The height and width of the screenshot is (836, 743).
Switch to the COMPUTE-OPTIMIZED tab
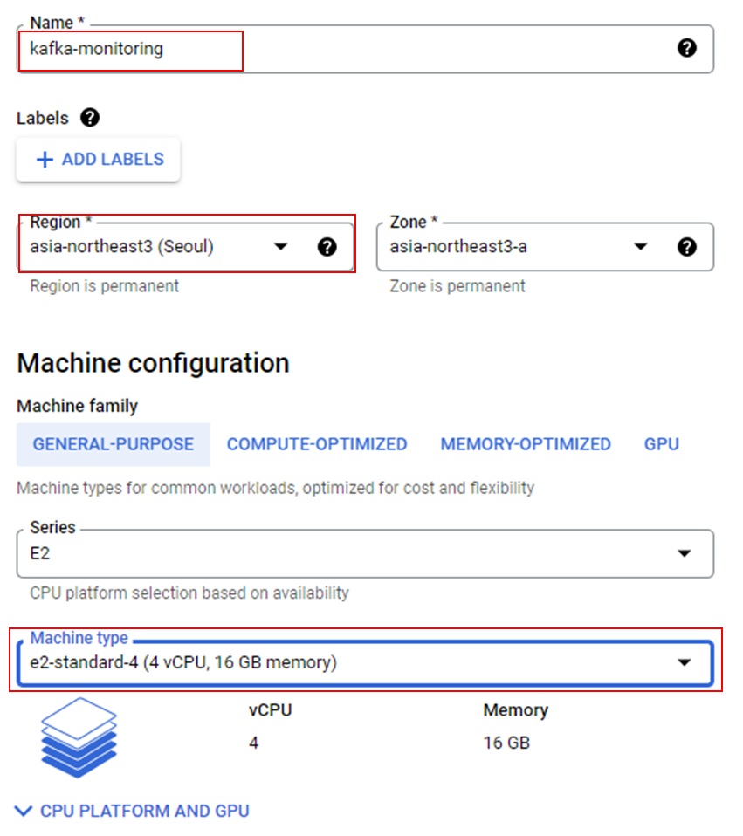(317, 444)
